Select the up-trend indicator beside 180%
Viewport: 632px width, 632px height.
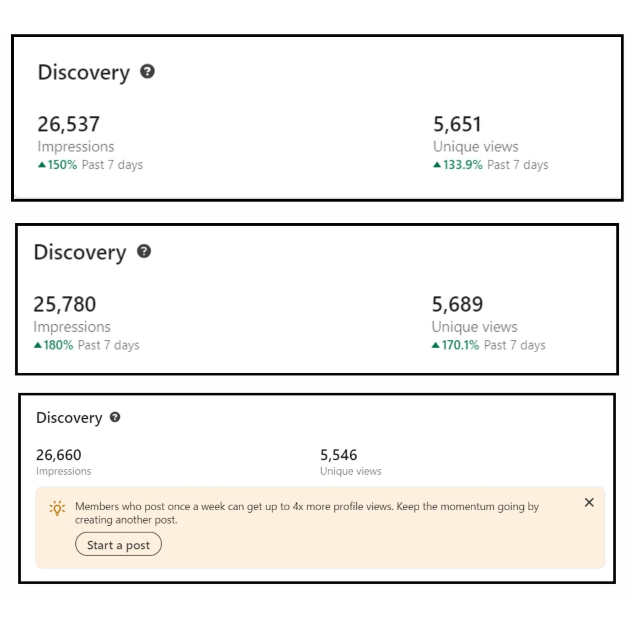38,345
